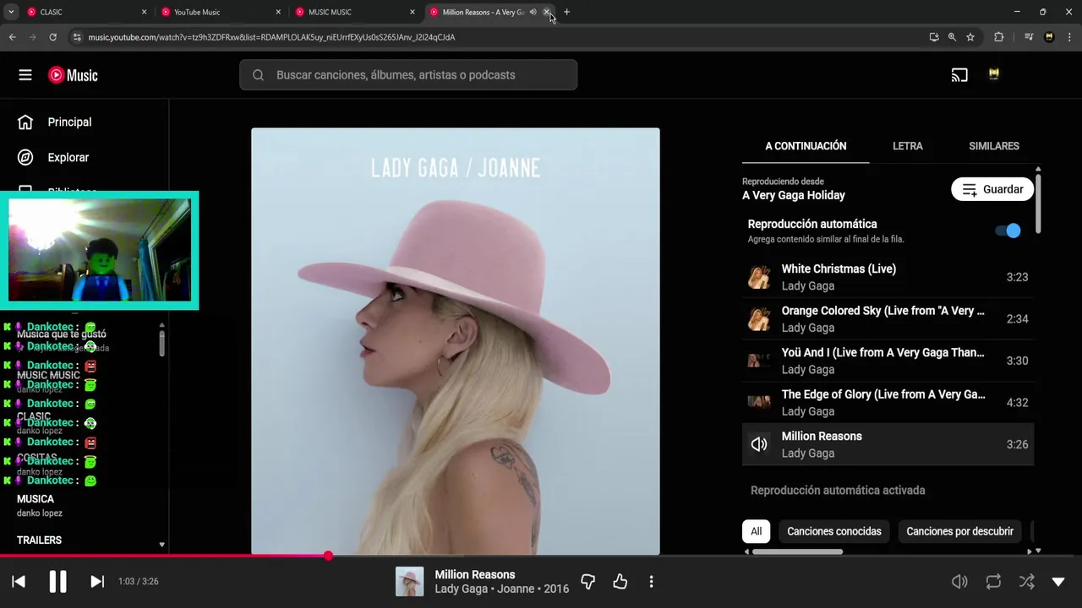Reload the page
Viewport: 1082px width, 608px height.
[x=52, y=37]
